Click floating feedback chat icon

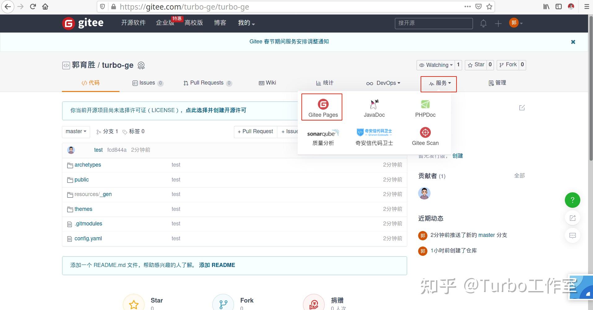(572, 235)
